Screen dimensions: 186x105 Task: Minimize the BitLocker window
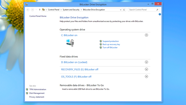[x=148, y=4]
